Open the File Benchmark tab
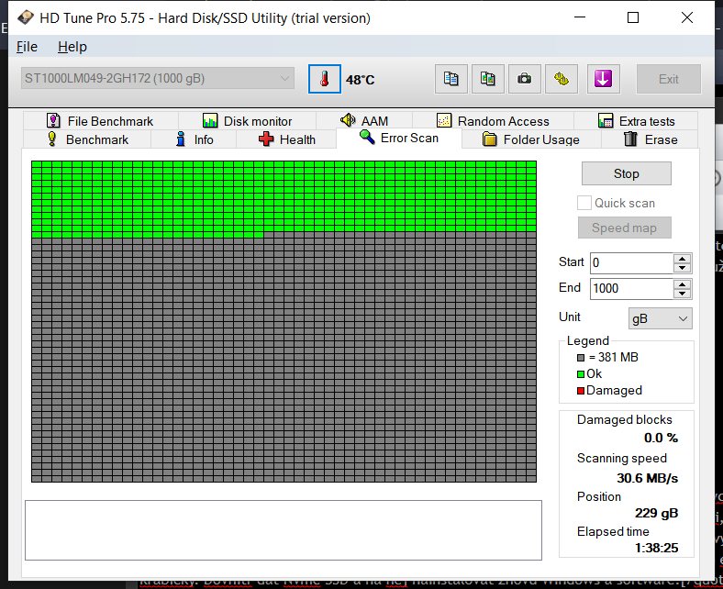 point(100,121)
